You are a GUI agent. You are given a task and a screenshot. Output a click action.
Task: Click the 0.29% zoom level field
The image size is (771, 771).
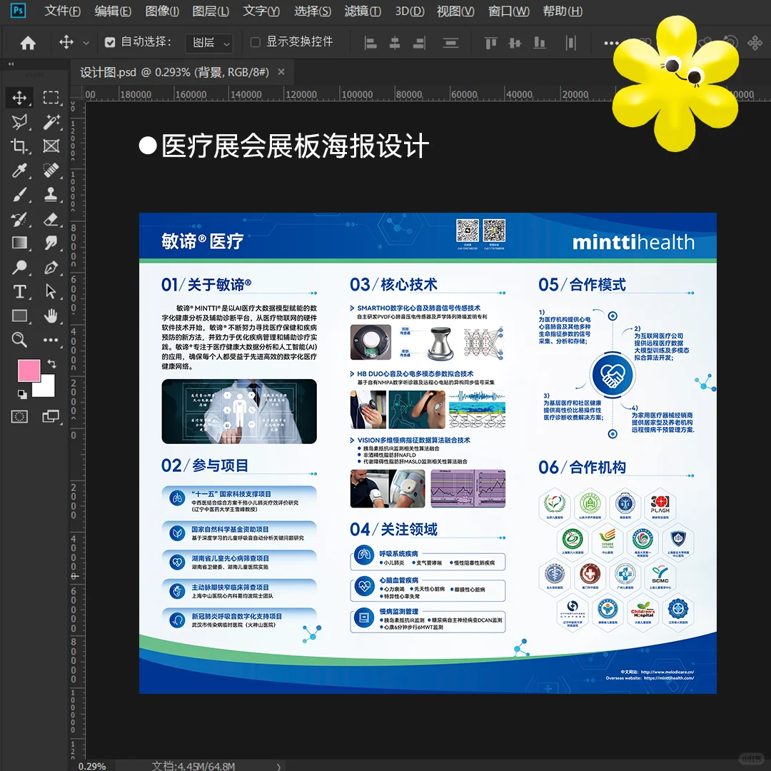point(92,766)
